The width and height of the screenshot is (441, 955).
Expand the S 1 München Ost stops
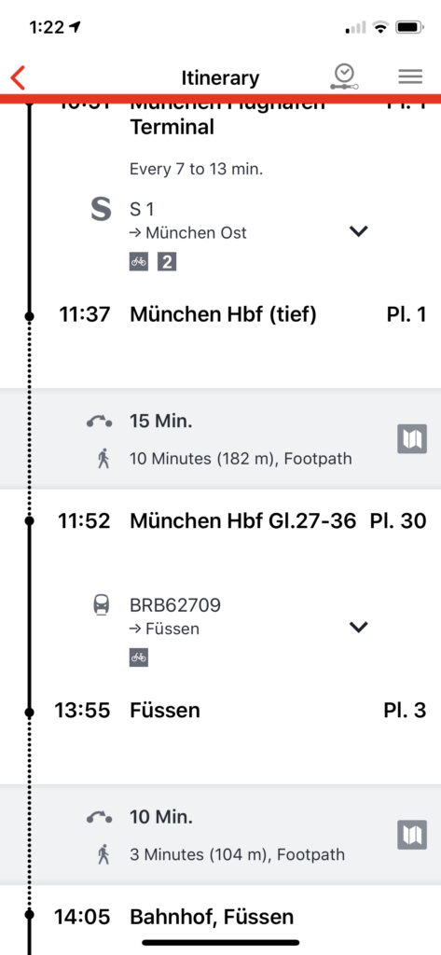click(x=358, y=231)
